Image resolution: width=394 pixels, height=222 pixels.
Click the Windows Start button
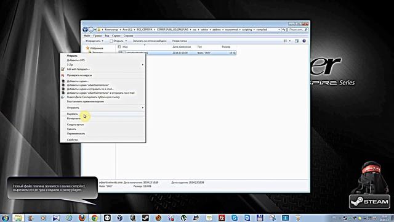tap(6, 218)
